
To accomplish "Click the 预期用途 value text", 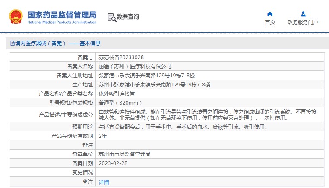I will [183, 127].
